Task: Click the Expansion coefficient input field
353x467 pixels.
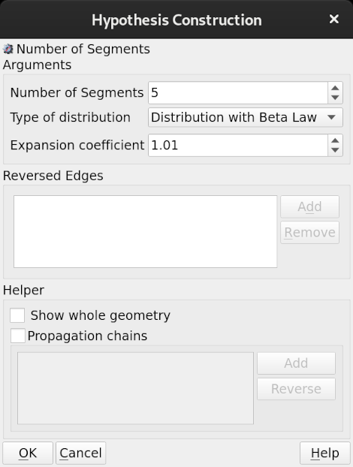Action: 238,145
